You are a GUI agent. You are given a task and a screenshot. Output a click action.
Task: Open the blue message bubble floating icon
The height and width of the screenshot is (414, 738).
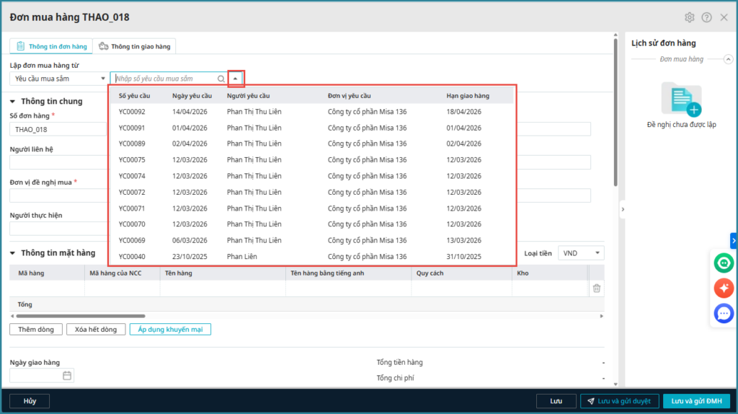724,313
